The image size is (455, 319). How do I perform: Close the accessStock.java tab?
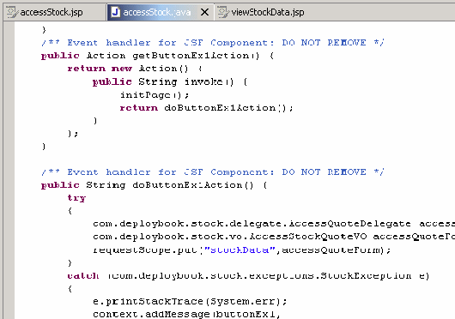204,12
